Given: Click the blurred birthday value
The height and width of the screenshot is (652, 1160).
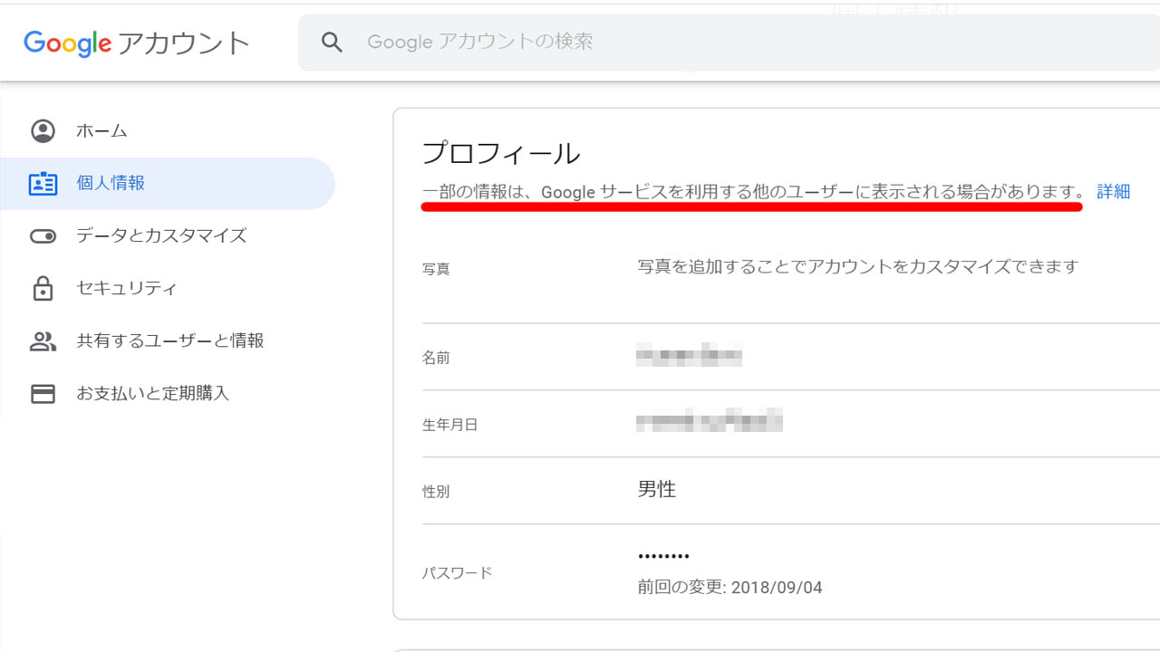Looking at the screenshot, I should (x=710, y=421).
